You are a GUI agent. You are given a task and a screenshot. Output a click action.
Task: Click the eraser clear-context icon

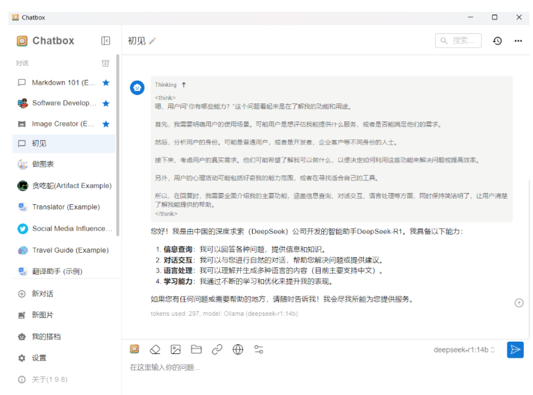(x=155, y=349)
